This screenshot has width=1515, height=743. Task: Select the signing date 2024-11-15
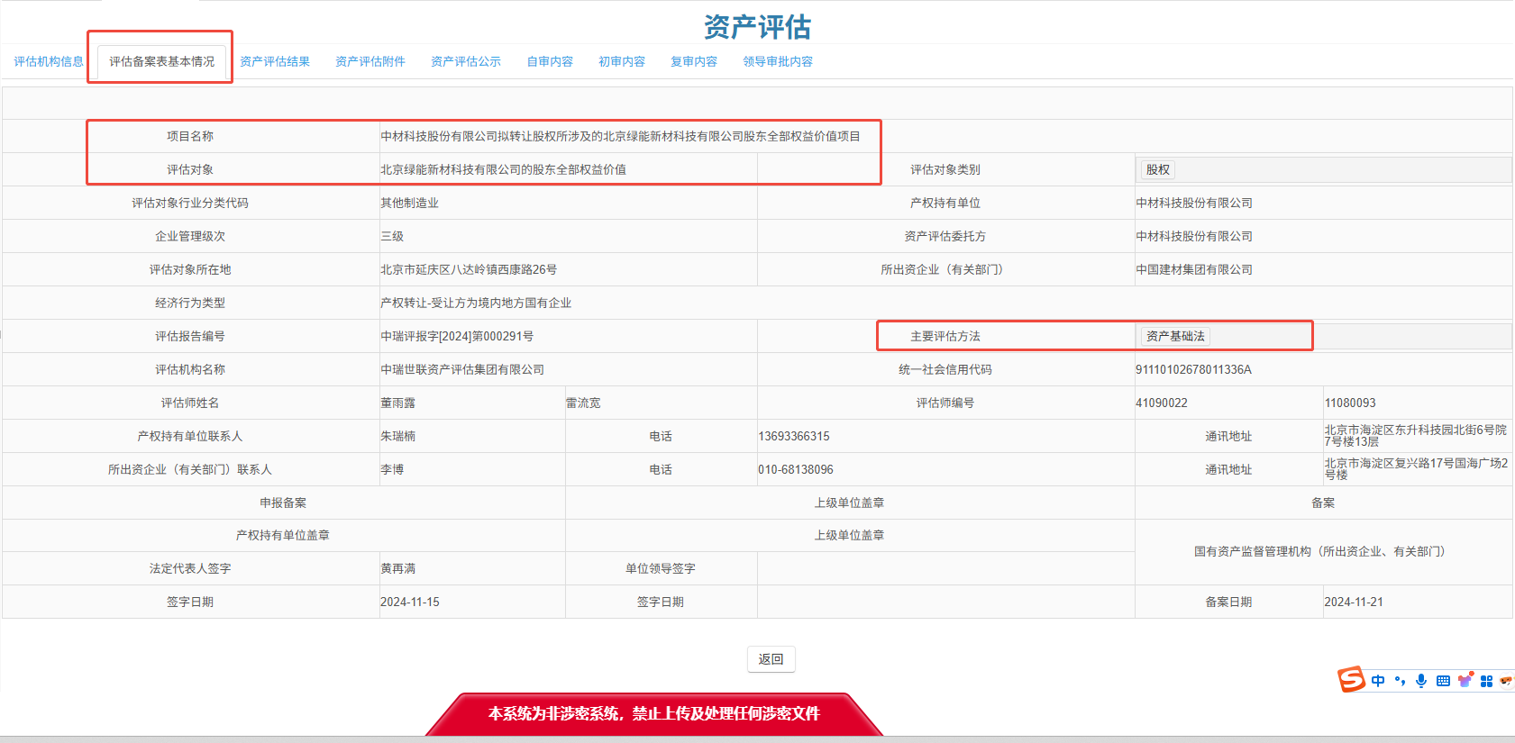(x=410, y=602)
